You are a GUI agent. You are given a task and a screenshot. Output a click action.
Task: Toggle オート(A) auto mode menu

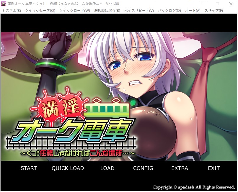pyautogui.click(x=193, y=11)
